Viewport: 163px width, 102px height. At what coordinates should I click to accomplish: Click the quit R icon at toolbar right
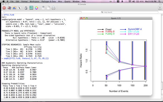pos(160,8)
